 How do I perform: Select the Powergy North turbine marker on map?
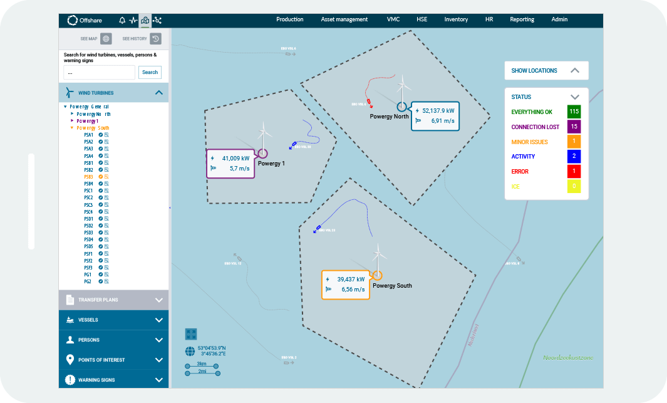tap(401, 107)
